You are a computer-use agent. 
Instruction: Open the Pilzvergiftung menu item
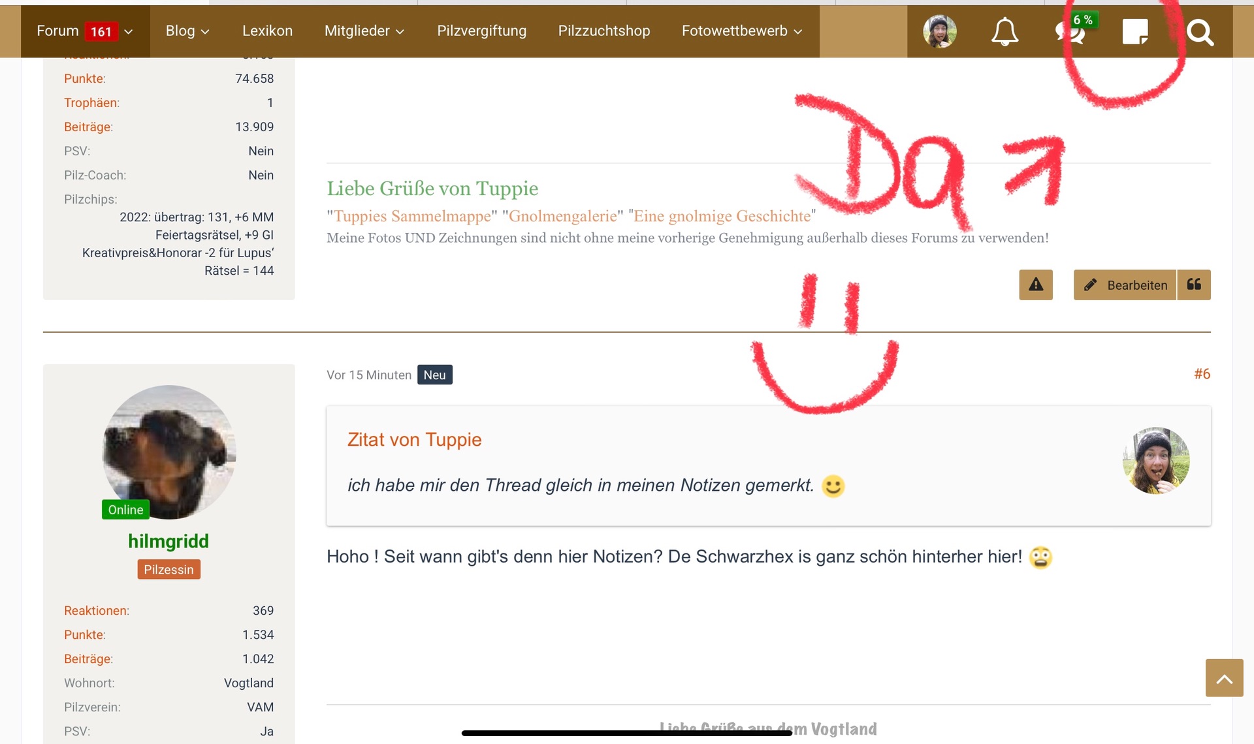pos(481,31)
